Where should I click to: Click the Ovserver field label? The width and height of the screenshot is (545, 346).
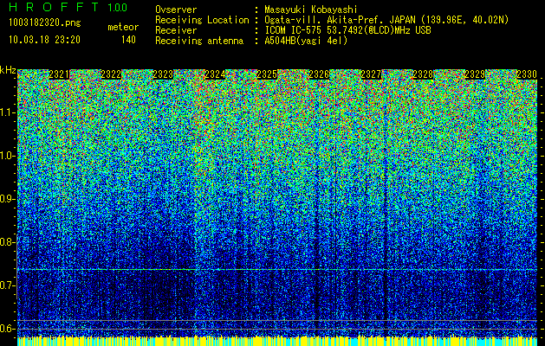click(176, 10)
